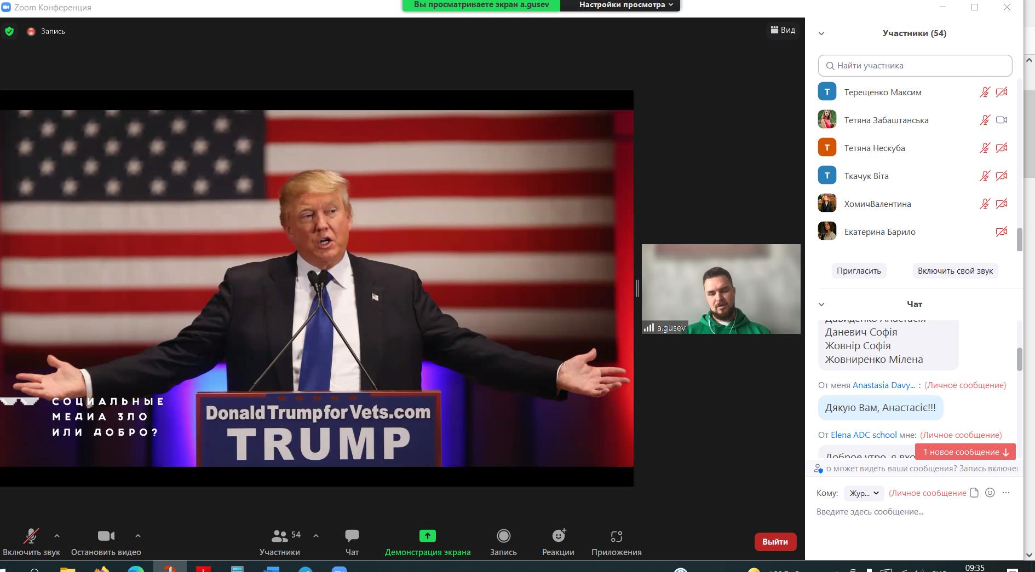Viewport: 1035px width, 572px height.
Task: Toggle camera with Остановить видео
Action: (x=106, y=536)
